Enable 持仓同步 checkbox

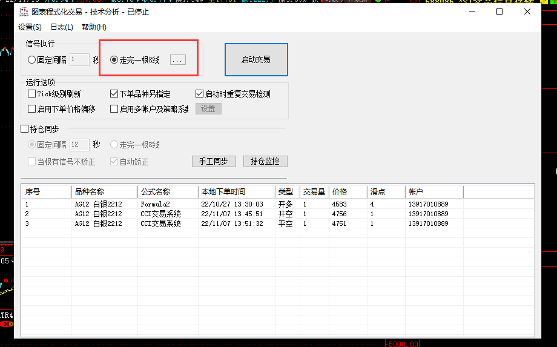pos(25,128)
